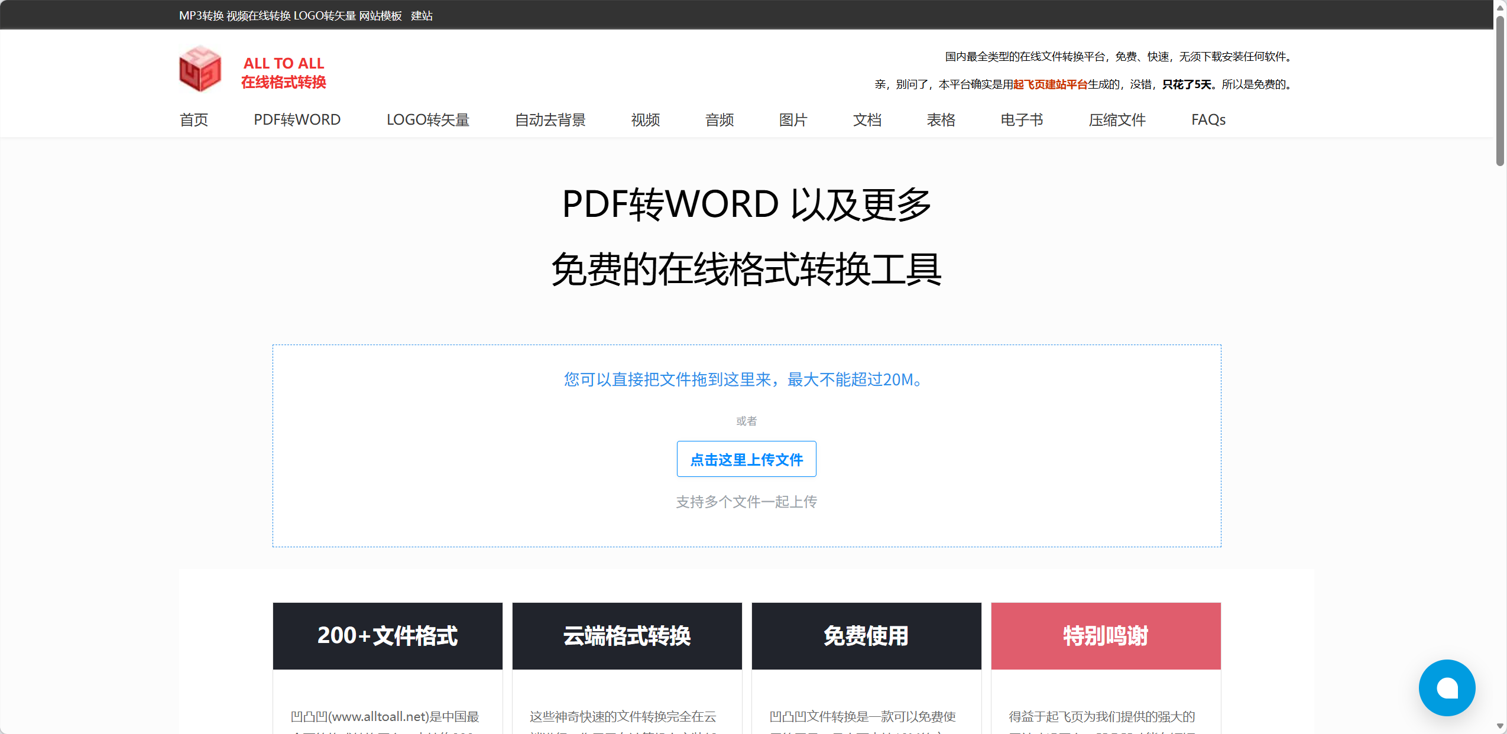Go to the 音频 conversion page
Screen dimensions: 1507x734
tap(720, 119)
